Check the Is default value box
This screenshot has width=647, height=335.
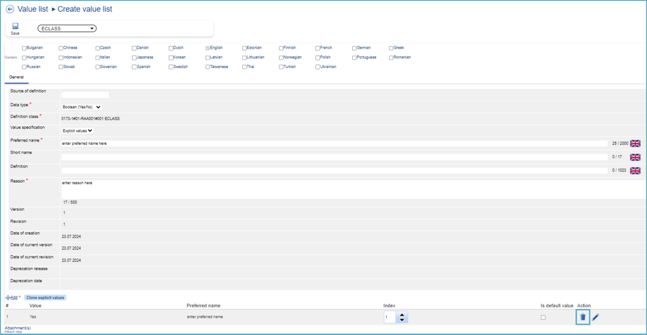(x=543, y=317)
